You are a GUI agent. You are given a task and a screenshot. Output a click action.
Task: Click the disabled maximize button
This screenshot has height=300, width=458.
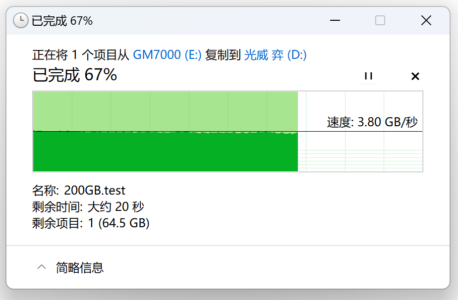(x=380, y=20)
